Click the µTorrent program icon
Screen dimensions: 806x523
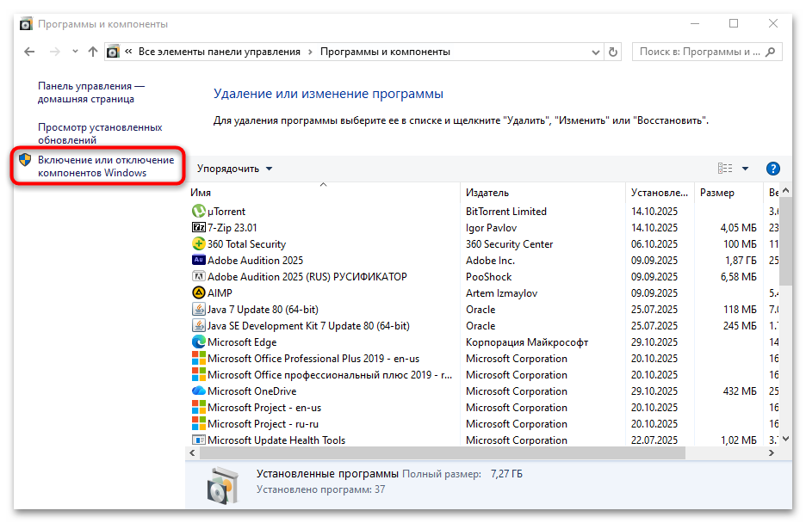tap(198, 211)
